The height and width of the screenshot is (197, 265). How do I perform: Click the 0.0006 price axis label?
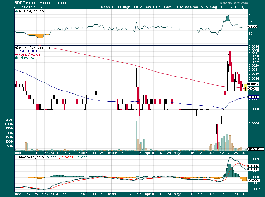[254, 109]
